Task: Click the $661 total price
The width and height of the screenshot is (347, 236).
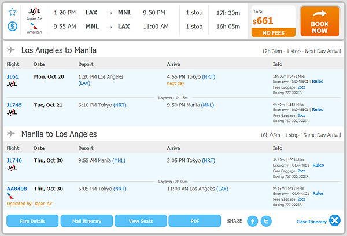Action: (263, 21)
